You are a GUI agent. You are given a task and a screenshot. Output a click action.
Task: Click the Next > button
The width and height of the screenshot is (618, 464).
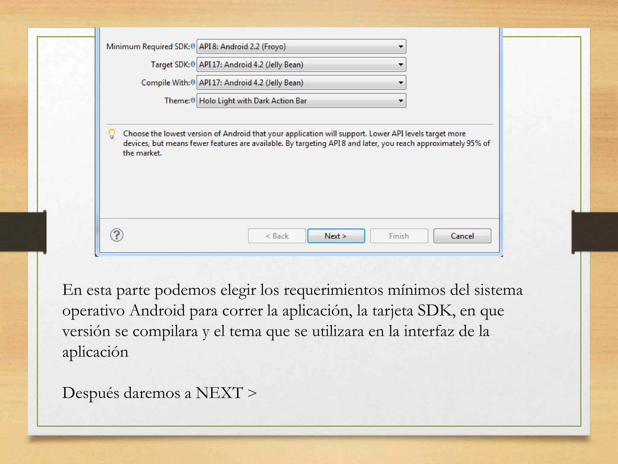point(336,236)
